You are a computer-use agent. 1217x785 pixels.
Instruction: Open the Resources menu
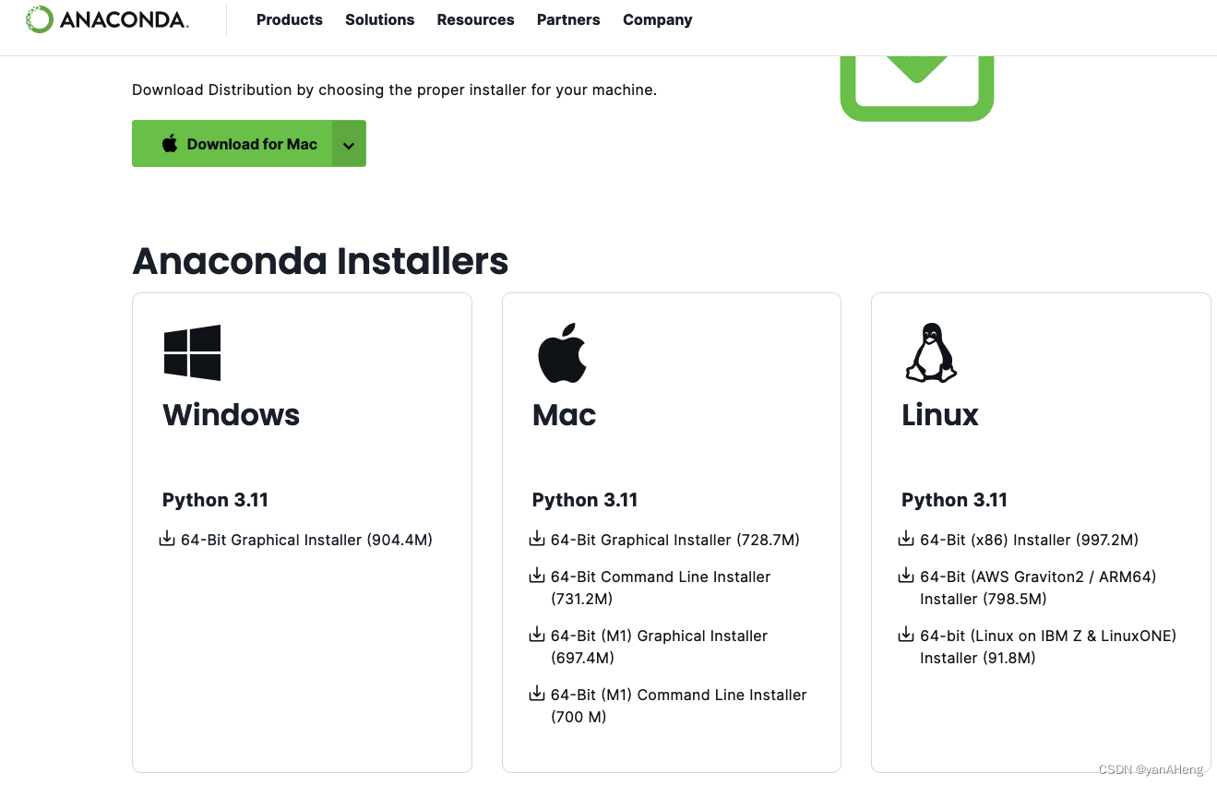[476, 19]
